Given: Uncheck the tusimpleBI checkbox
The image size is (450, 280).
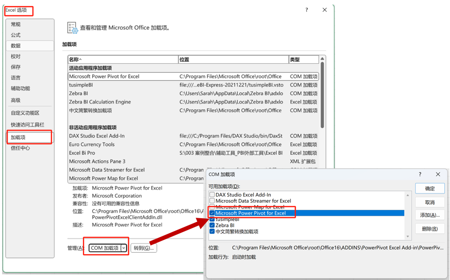Looking at the screenshot, I should tap(212, 219).
